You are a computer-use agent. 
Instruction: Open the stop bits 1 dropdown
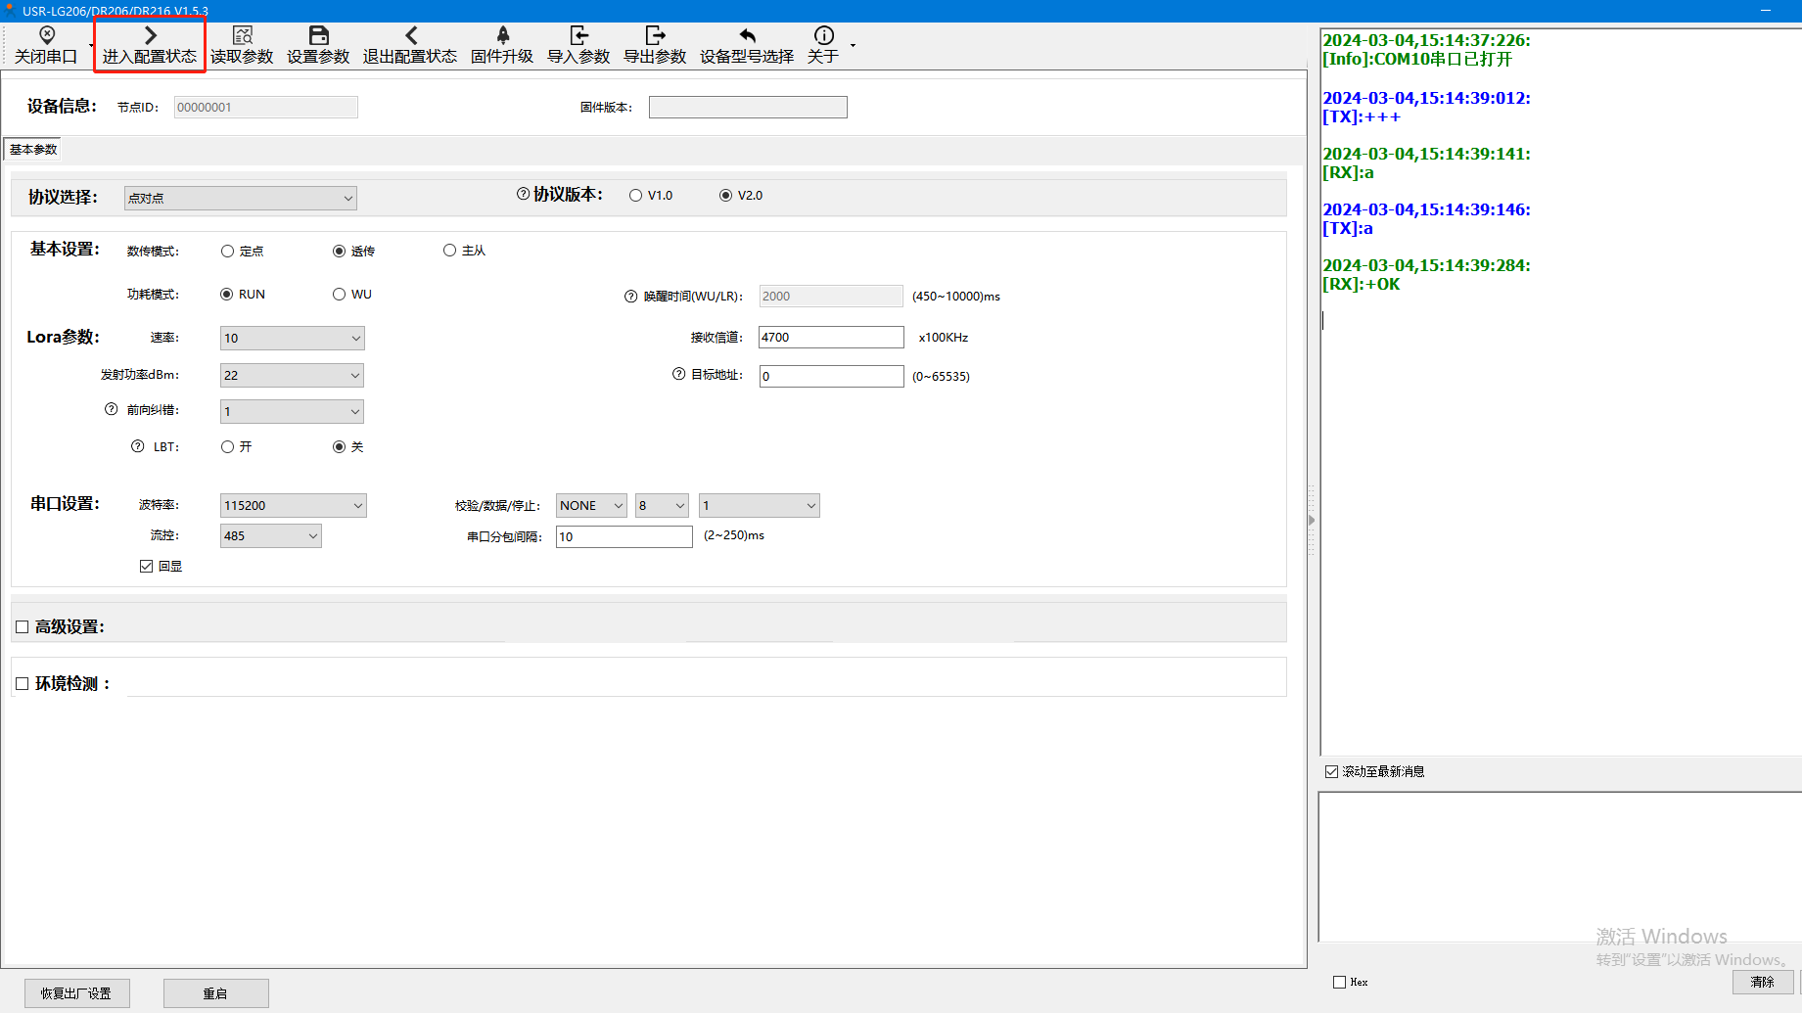(760, 506)
